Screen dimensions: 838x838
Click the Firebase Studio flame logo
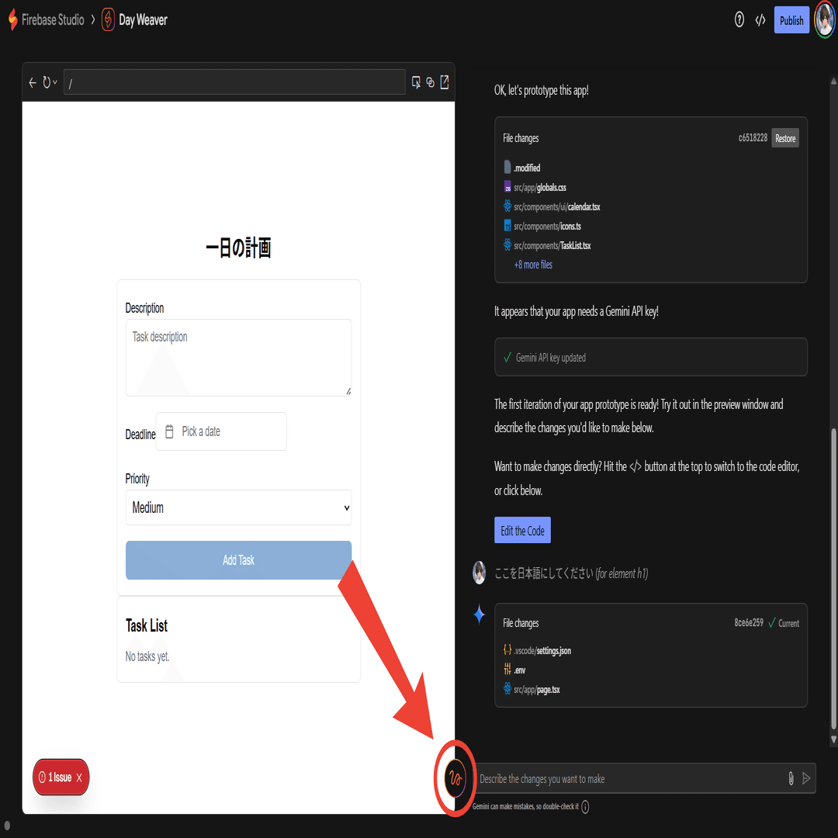(13, 19)
